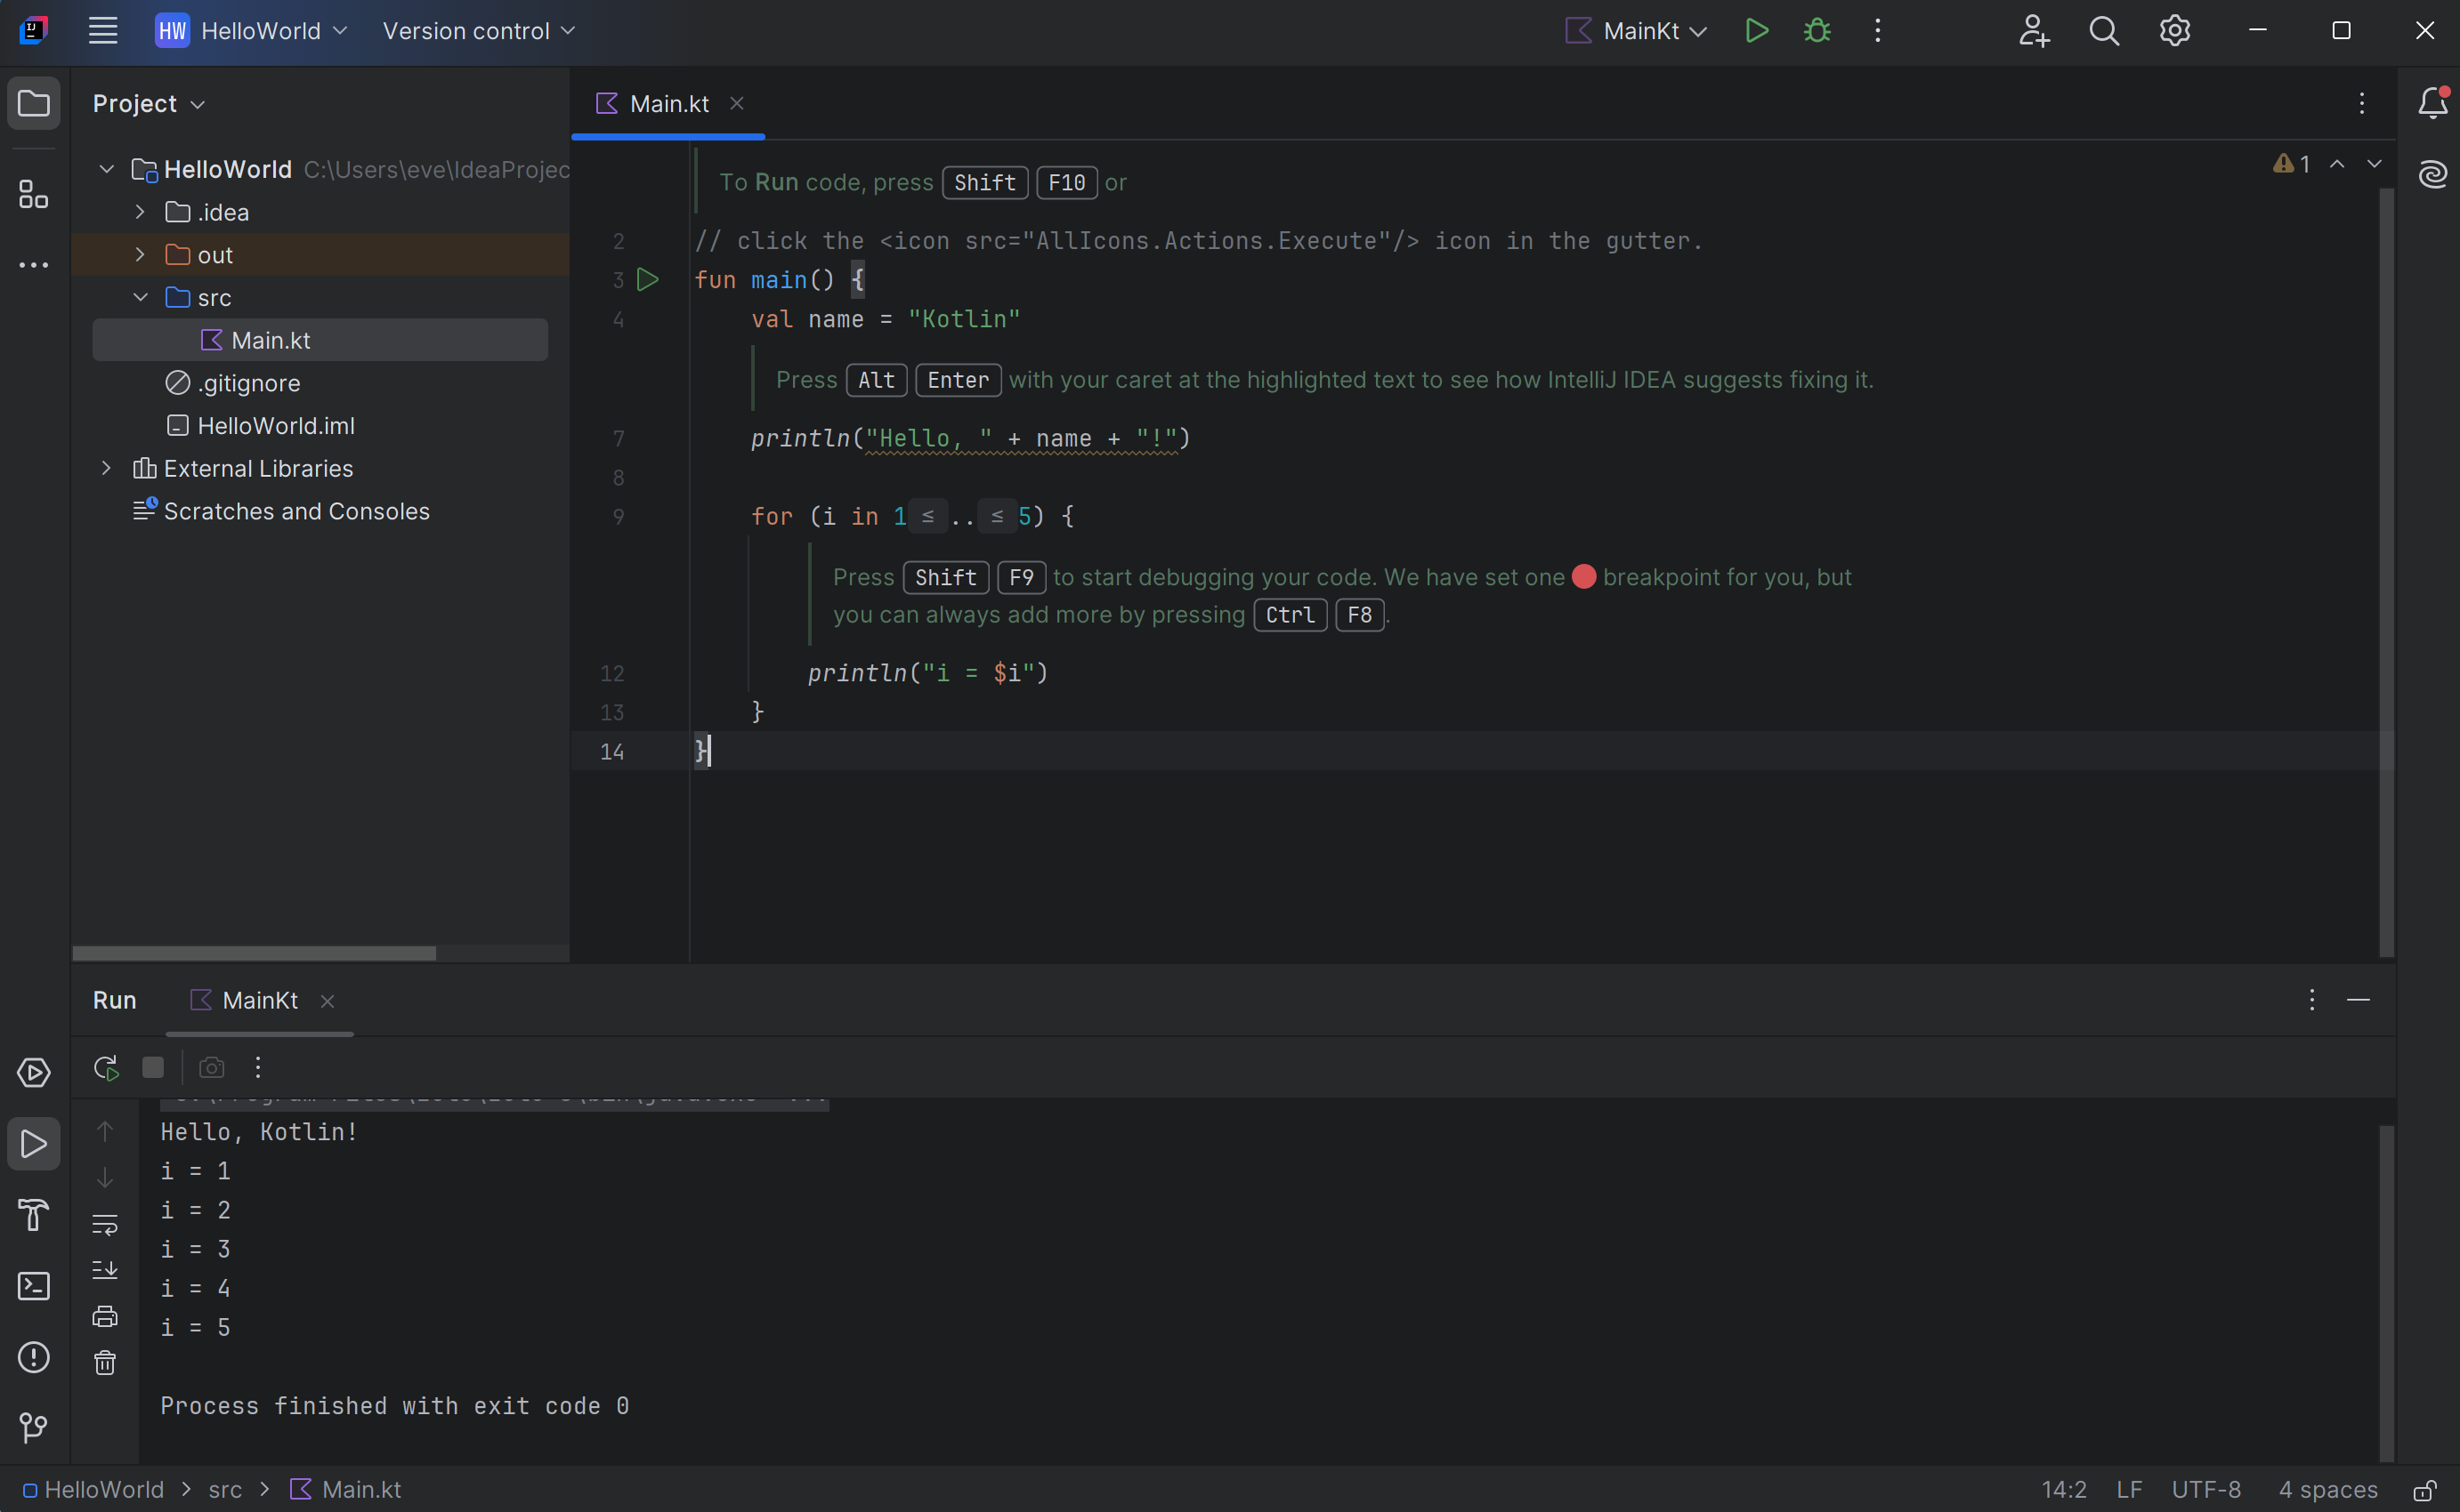Toggle soft-wrap in the Run console
The width and height of the screenshot is (2460, 1512).
[105, 1225]
